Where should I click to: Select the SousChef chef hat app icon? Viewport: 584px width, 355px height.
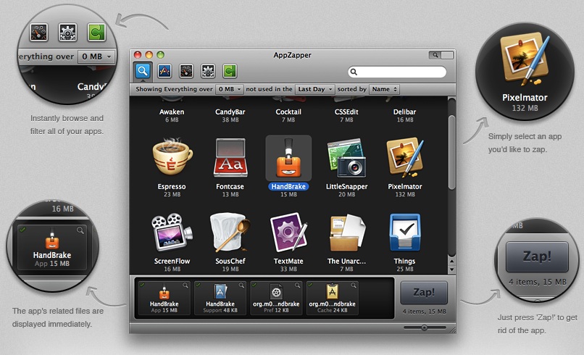[x=230, y=233]
